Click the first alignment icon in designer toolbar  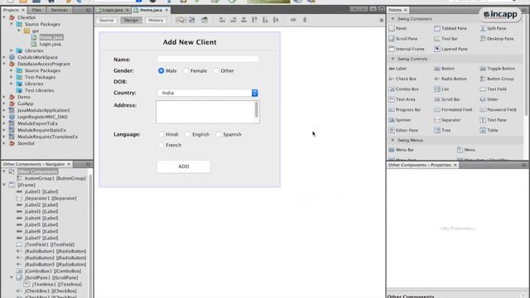pyautogui.click(x=223, y=20)
